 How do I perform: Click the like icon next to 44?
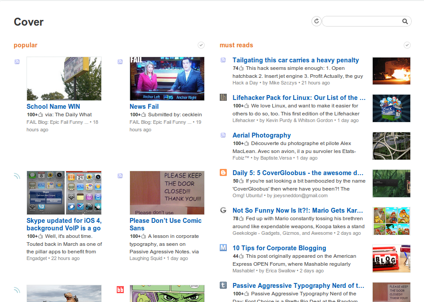(x=241, y=256)
